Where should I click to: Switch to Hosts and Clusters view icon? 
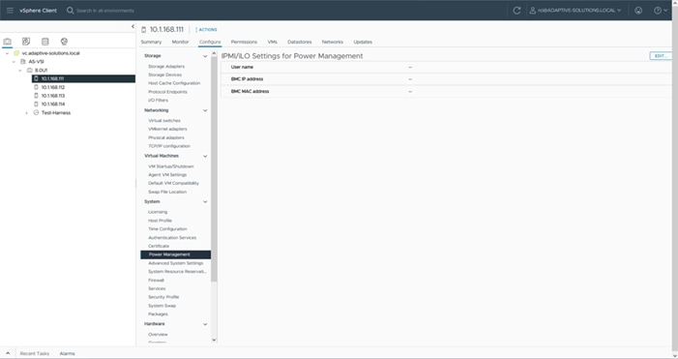point(8,42)
